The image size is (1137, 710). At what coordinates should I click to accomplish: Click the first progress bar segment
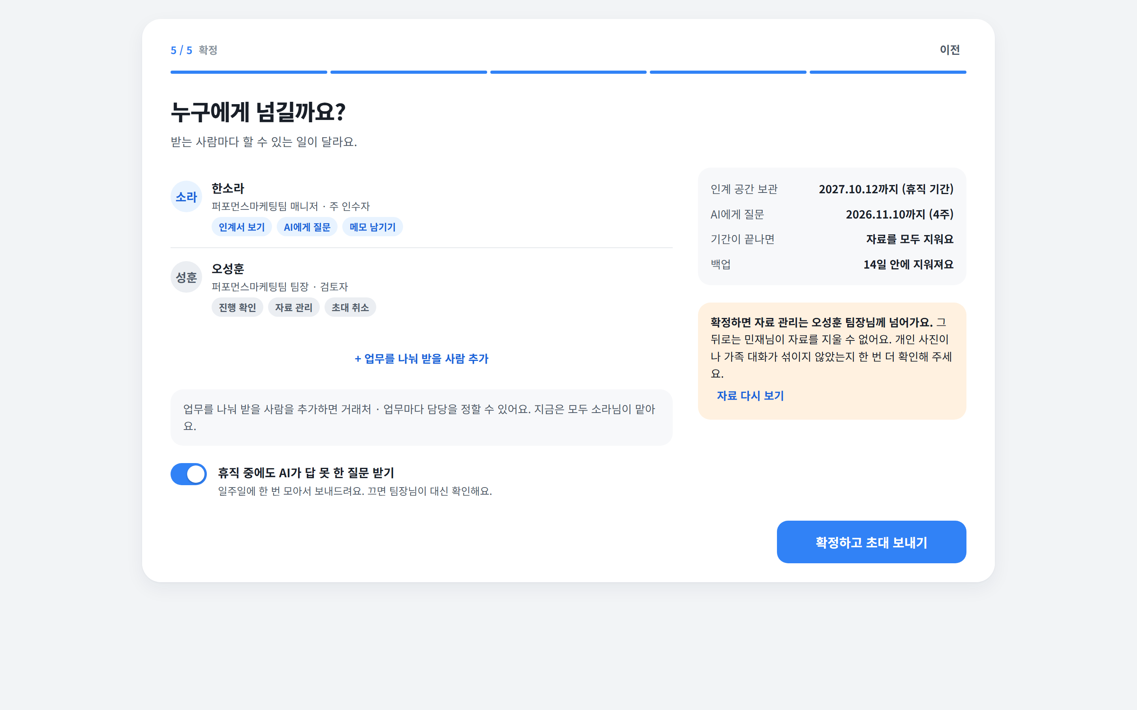(249, 72)
